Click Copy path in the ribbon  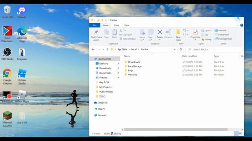tap(126, 34)
